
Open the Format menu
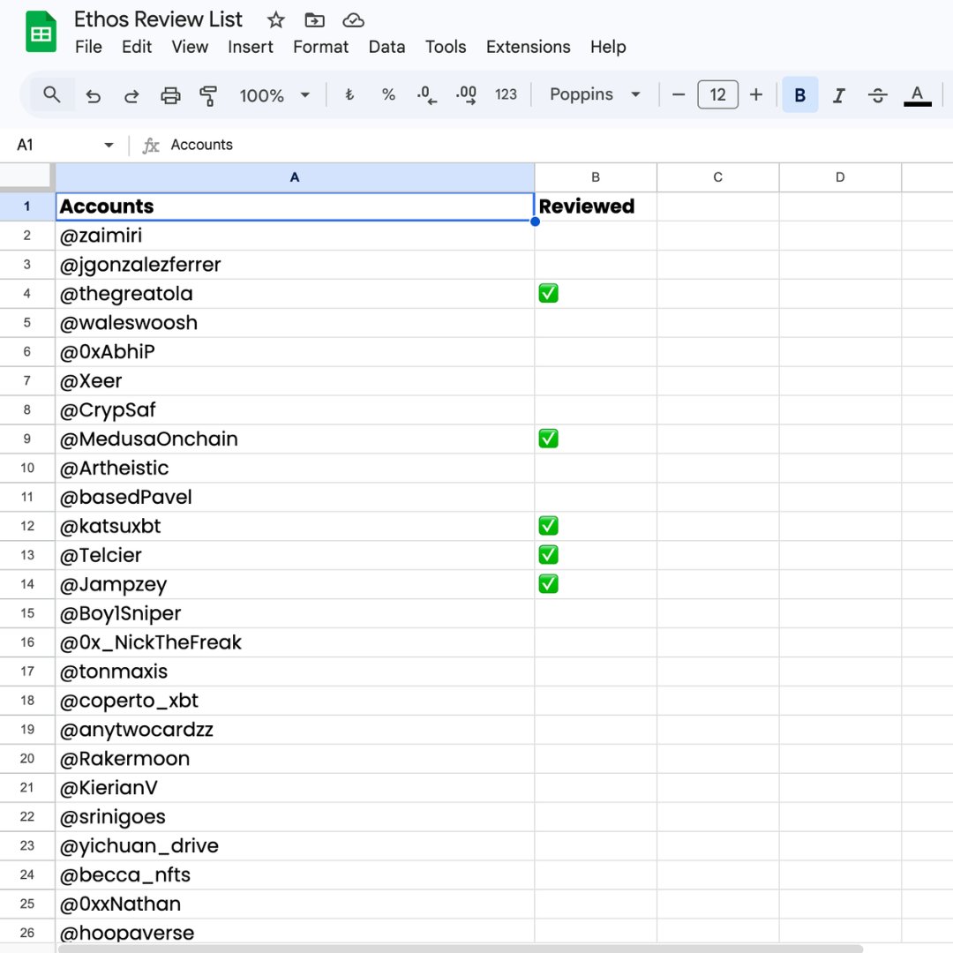point(321,47)
